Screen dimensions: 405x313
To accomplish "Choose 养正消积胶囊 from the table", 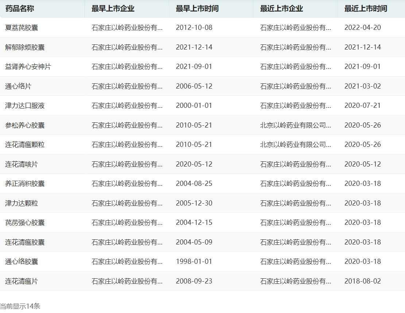I will 25,184.
